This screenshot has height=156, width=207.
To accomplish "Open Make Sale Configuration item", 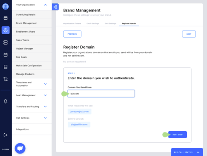I will (x=32, y=66).
